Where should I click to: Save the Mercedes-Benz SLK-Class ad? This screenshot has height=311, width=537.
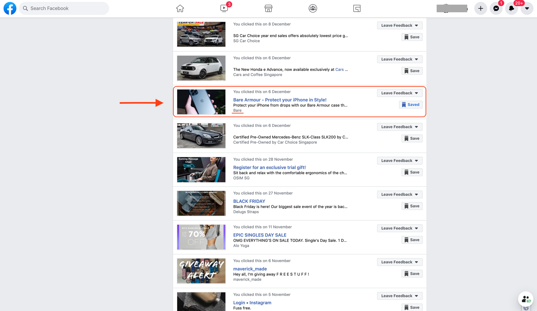pyautogui.click(x=412, y=138)
